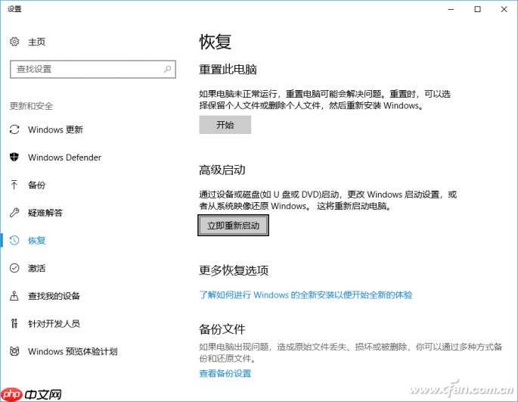Viewport: 518px width, 402px height.
Task: Open 针对开发人员 settings
Action: [54, 323]
